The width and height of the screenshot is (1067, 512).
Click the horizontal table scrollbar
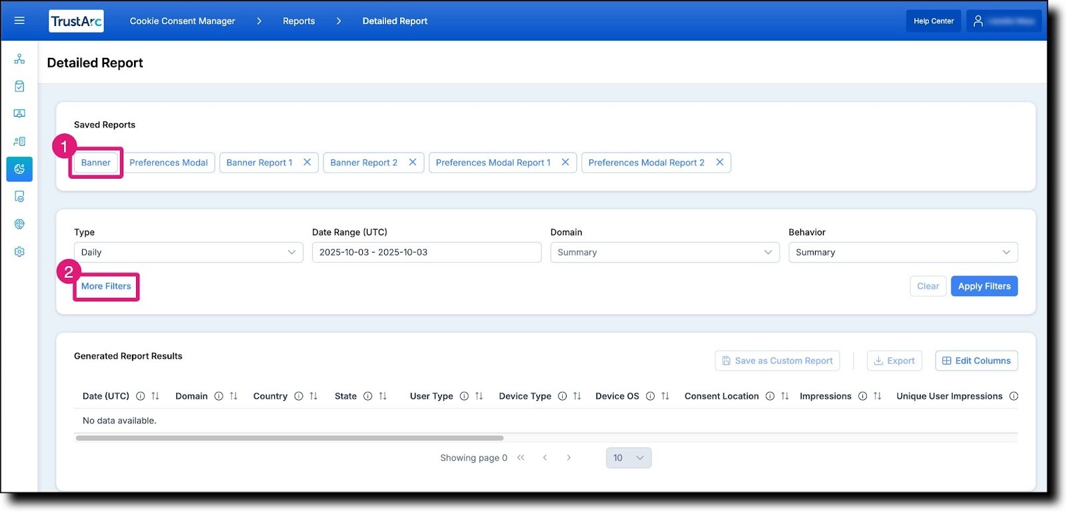pyautogui.click(x=289, y=438)
